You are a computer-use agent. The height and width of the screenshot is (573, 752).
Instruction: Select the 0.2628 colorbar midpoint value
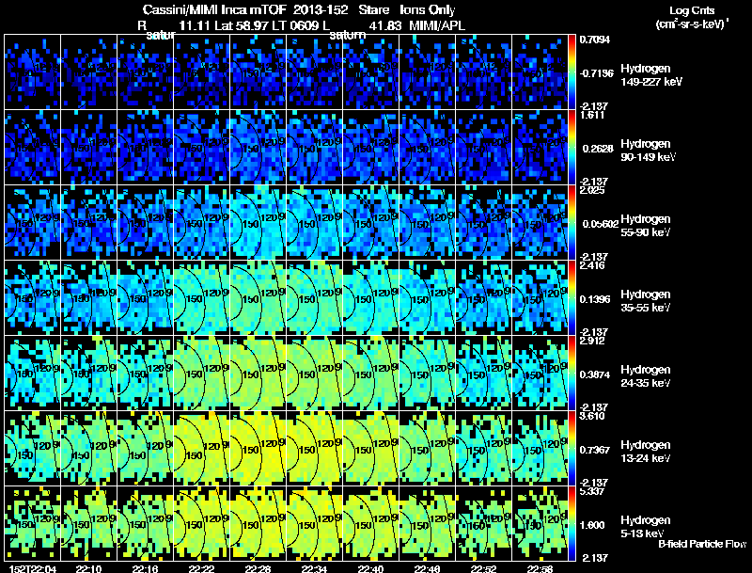[598, 149]
